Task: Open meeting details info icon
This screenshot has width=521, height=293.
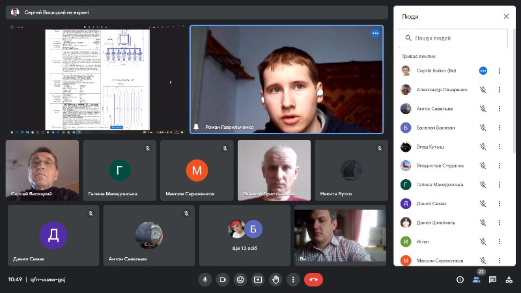Action: click(x=460, y=279)
